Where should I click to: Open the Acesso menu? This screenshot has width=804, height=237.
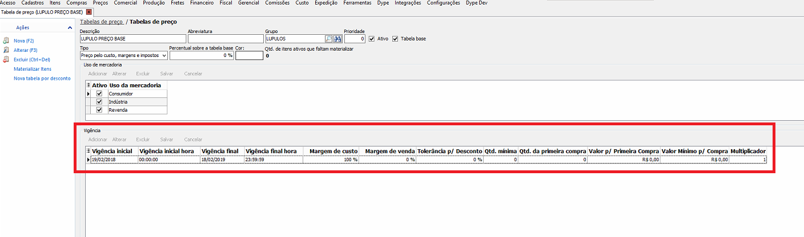[8, 3]
